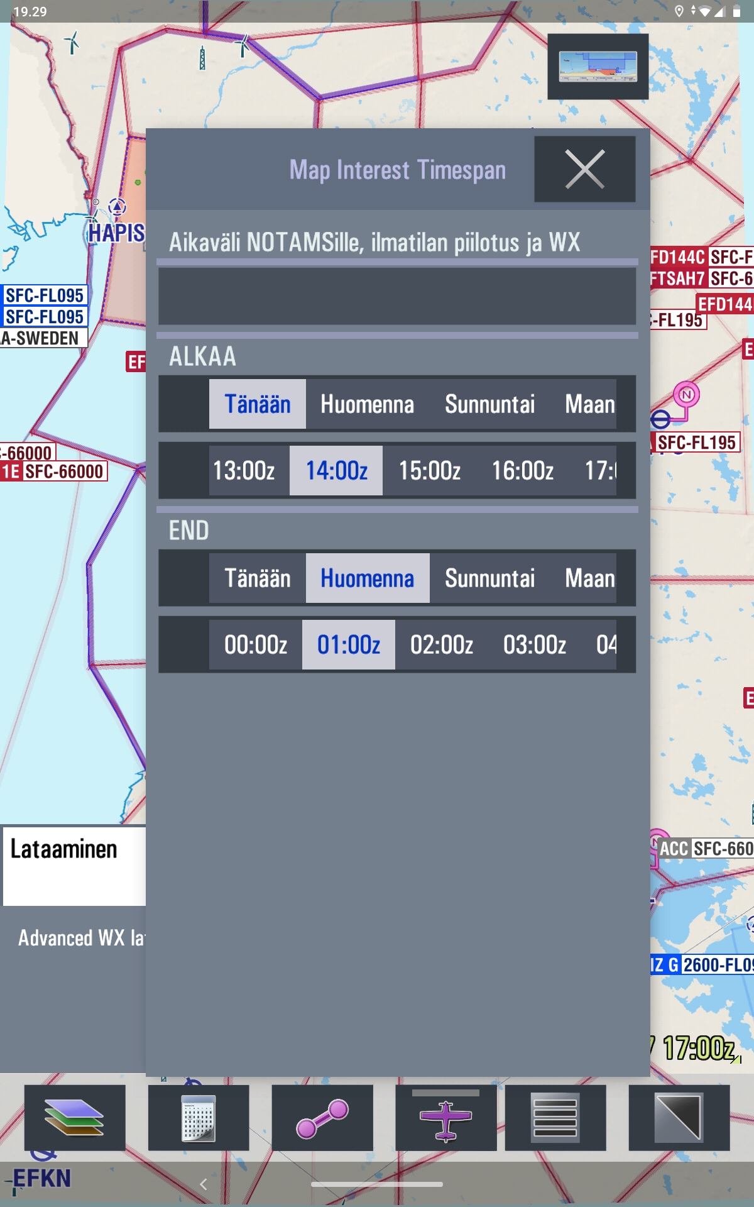Set start time to 13:00z
This screenshot has height=1207, width=754.
[x=244, y=471]
